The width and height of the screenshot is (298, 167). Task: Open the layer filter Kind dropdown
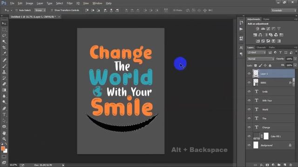257,52
